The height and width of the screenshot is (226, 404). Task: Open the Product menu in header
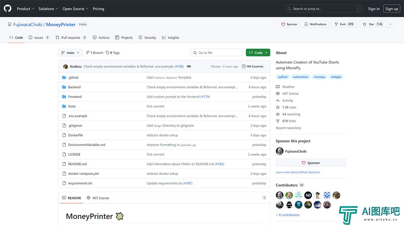point(26,9)
